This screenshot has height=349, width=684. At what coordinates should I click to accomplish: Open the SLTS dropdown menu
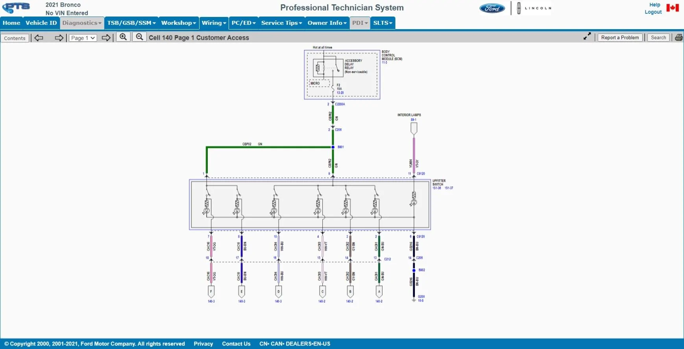tap(383, 23)
